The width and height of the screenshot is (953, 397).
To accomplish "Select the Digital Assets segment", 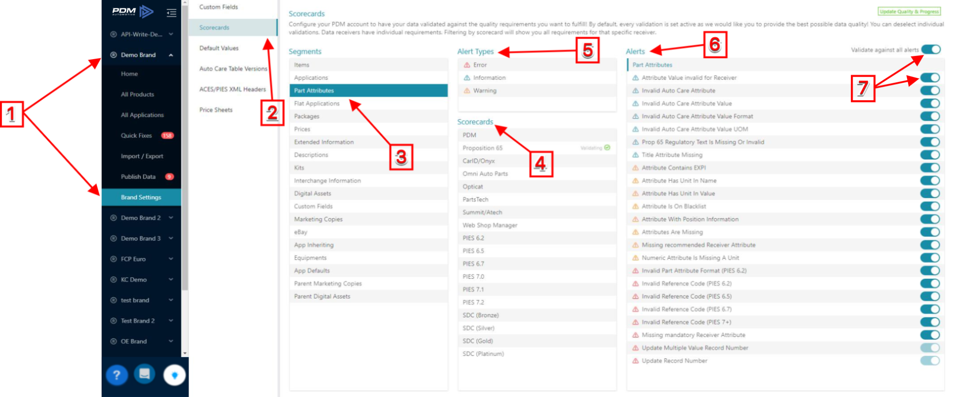I will click(x=368, y=194).
